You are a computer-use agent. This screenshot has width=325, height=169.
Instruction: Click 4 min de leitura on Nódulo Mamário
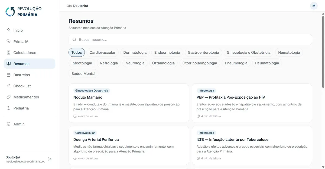click(x=88, y=116)
